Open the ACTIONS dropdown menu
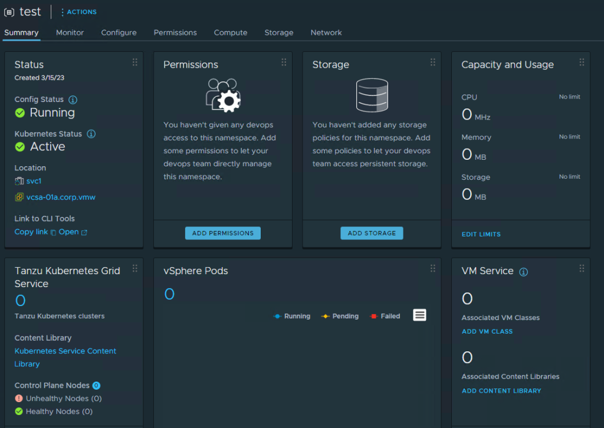This screenshot has width=604, height=428. pyautogui.click(x=78, y=12)
